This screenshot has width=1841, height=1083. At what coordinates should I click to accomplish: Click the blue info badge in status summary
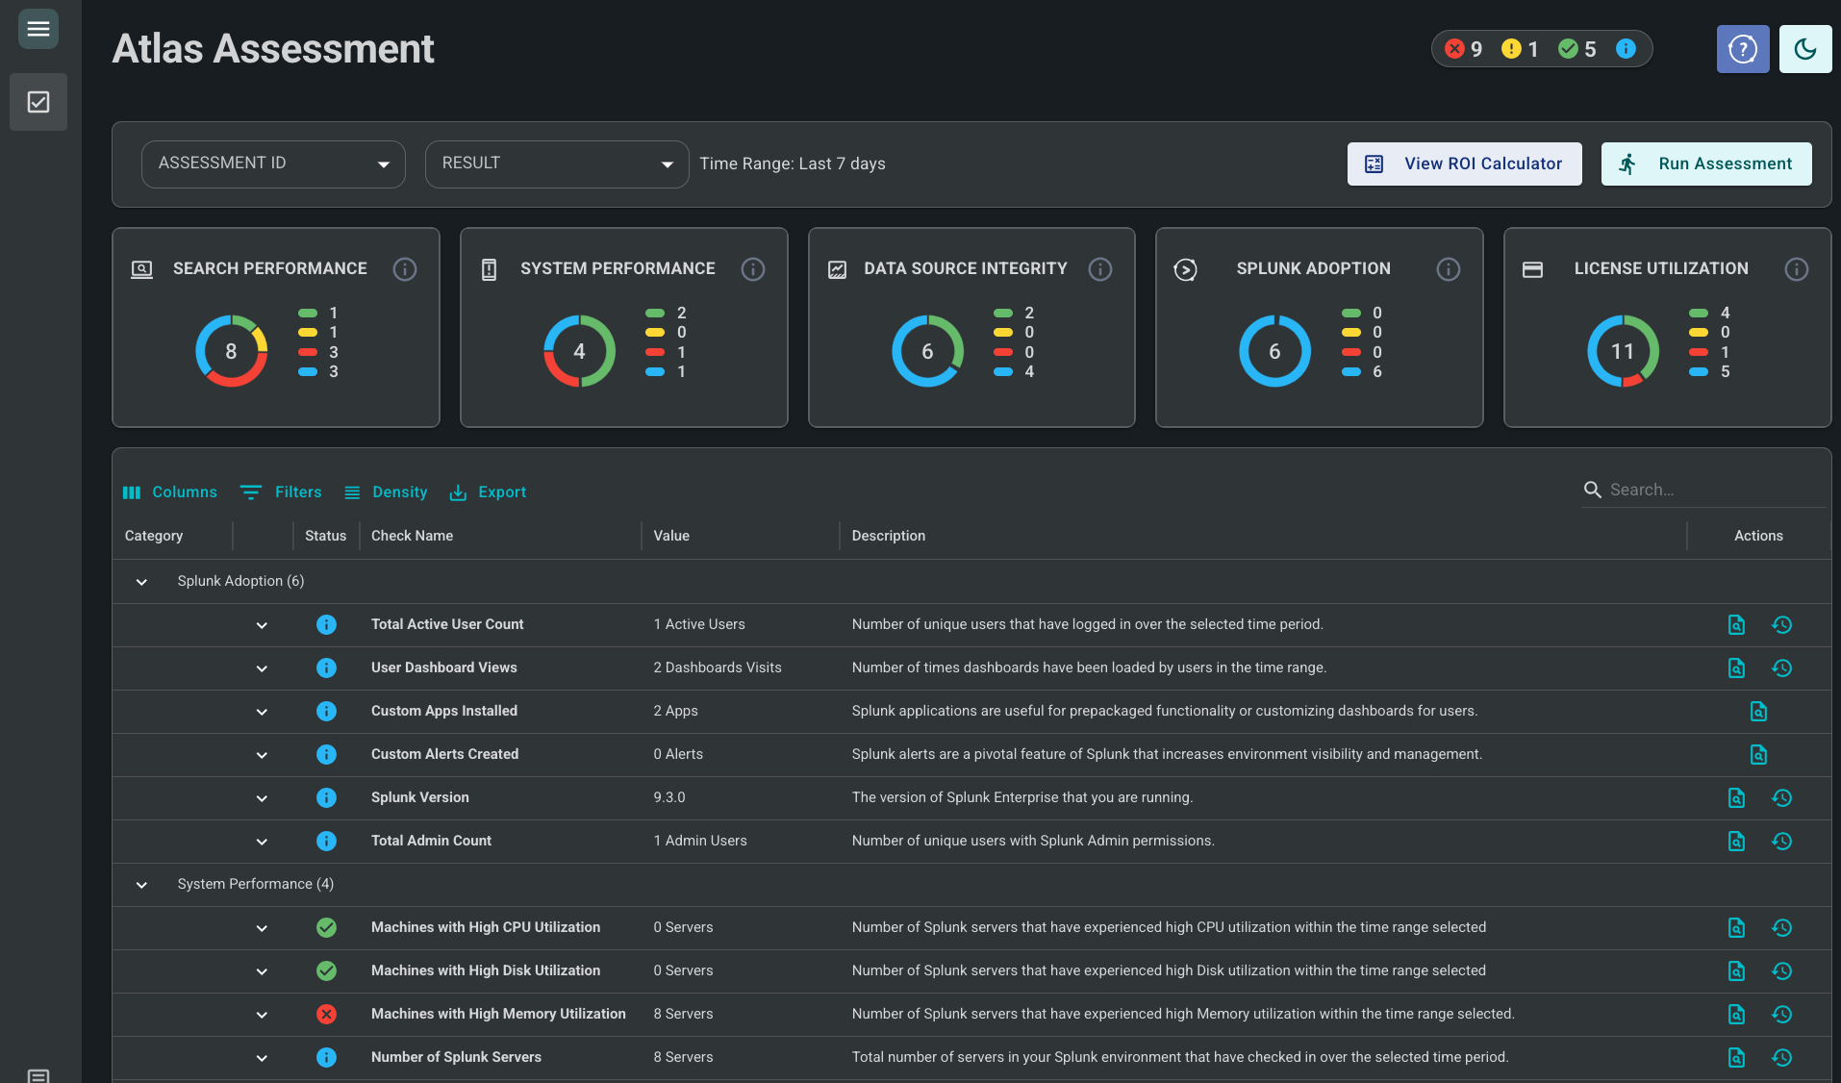pos(1626,49)
